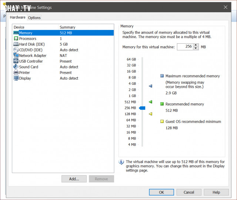Viewport: 237px width, 200px height.
Task: Click the 256 MB slider scale label
Action: (130, 108)
